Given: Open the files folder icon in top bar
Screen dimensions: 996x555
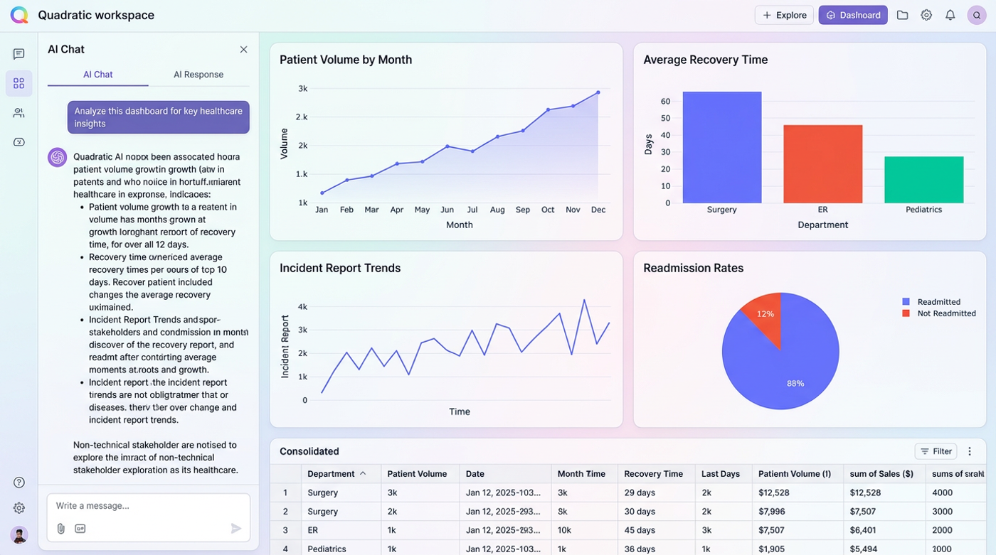Looking at the screenshot, I should 902,14.
